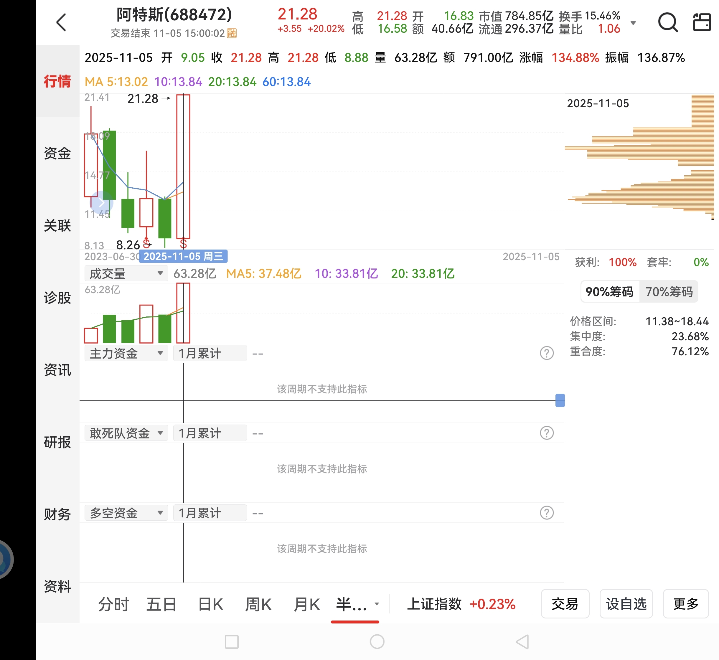
Task: Tap the 融 margin badge icon
Action: tap(232, 33)
